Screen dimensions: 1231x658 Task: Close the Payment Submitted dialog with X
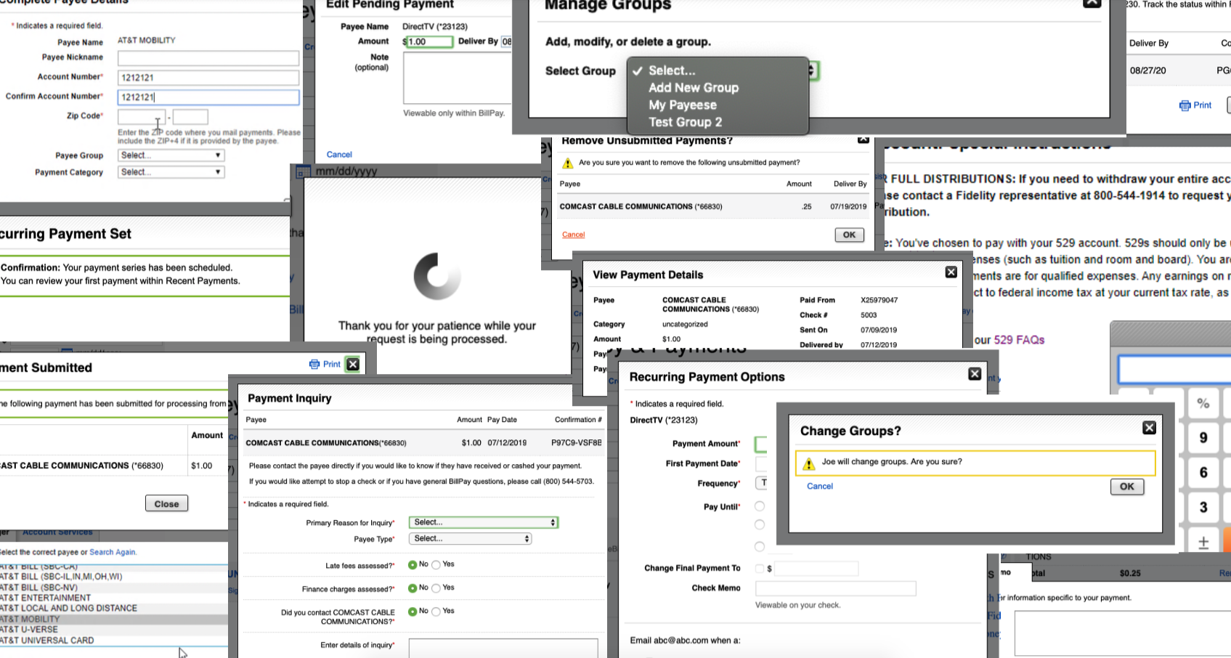(353, 365)
